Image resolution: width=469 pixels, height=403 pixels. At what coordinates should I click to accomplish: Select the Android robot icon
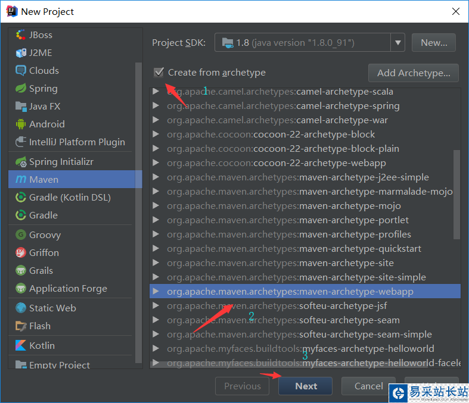[21, 124]
